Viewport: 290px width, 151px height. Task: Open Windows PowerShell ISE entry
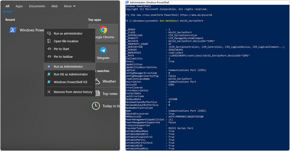[x=70, y=82]
